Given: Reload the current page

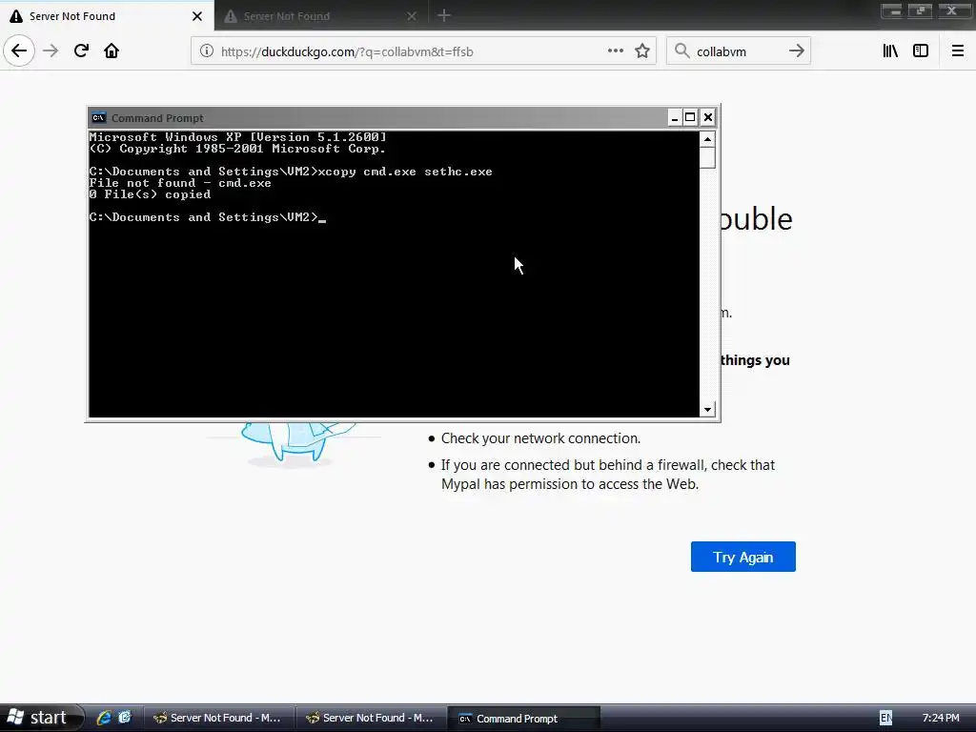Looking at the screenshot, I should click(x=81, y=51).
